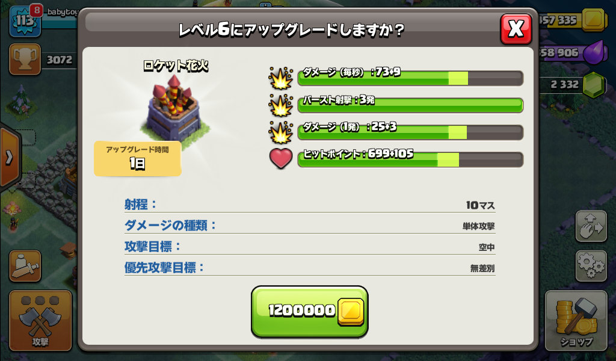The height and width of the screenshot is (361, 616).
Task: Expand the orange side panel arrow
Action: (x=10, y=158)
